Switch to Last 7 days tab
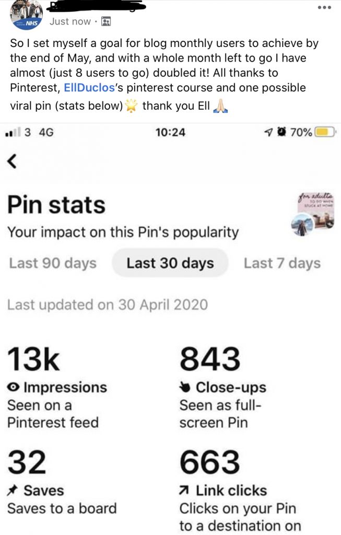 point(283,263)
